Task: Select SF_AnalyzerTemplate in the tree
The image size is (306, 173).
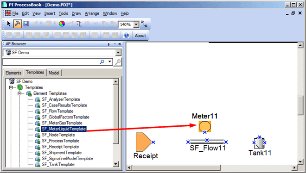Action: coord(61,99)
